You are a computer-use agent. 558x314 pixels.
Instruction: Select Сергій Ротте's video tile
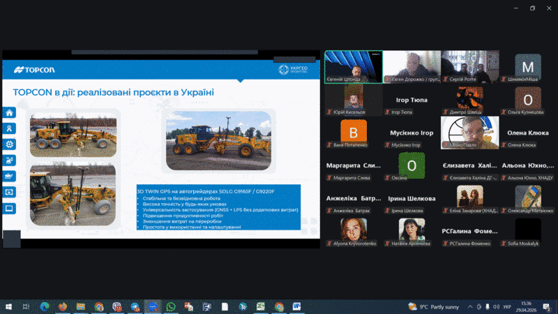[x=468, y=67]
